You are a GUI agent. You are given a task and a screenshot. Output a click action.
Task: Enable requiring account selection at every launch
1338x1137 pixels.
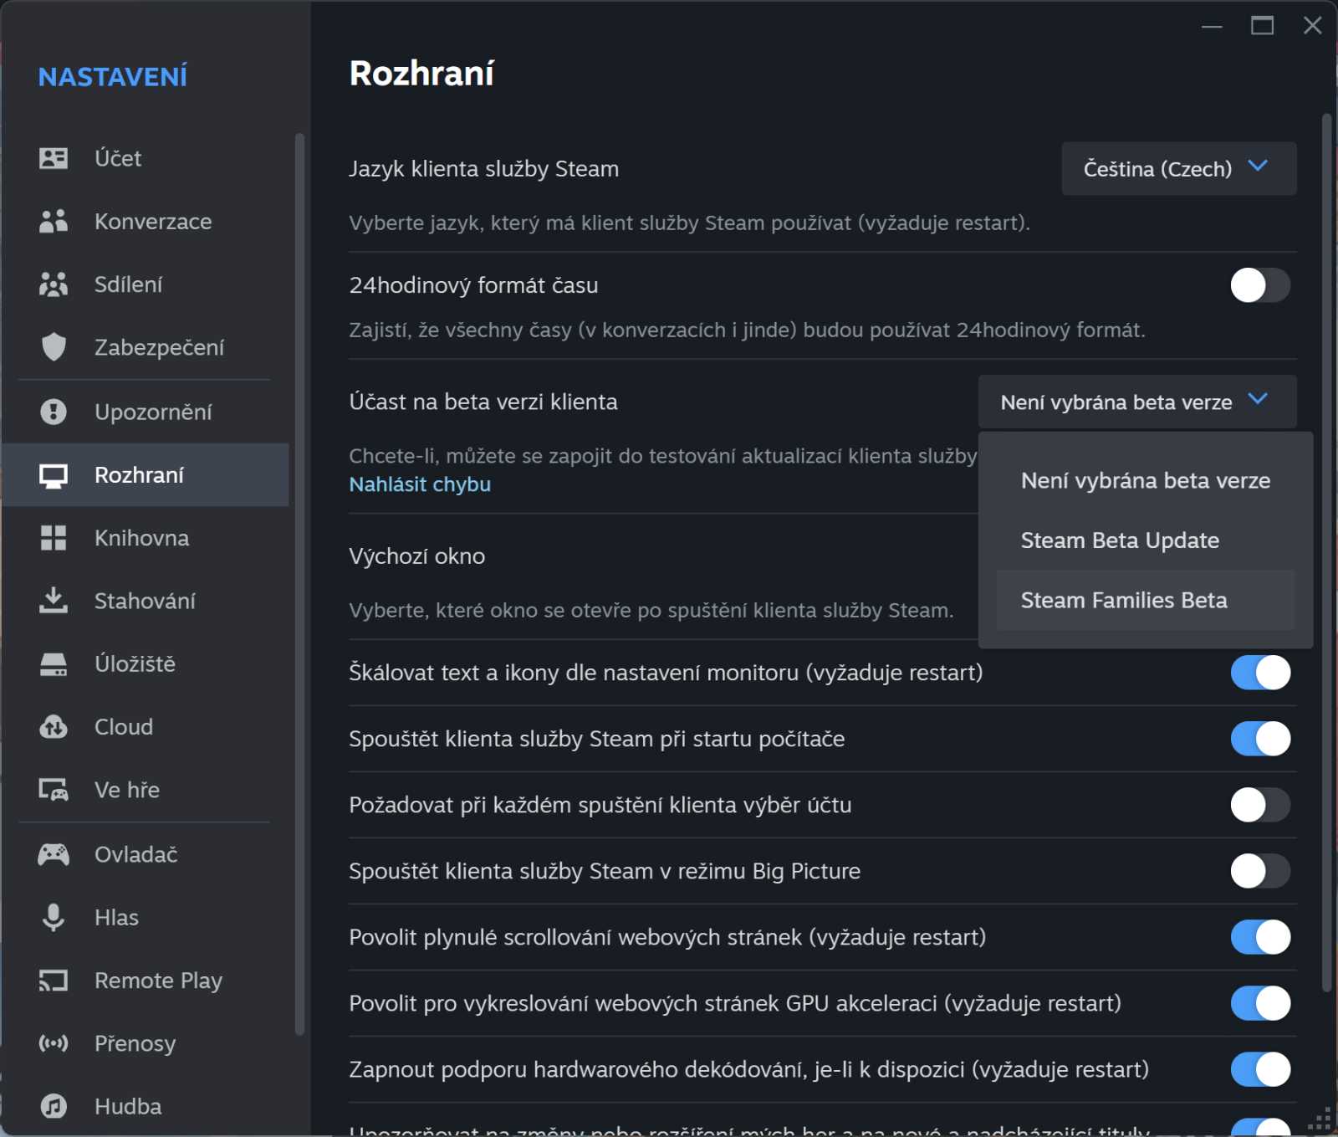pos(1260,805)
